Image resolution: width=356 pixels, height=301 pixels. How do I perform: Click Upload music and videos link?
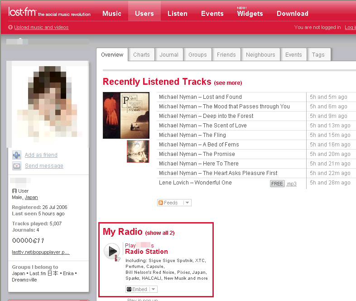(41, 27)
